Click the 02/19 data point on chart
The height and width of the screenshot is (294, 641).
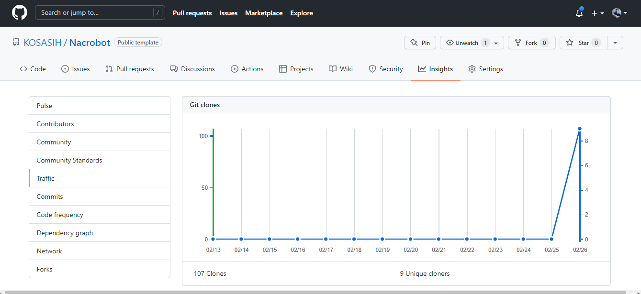pos(382,239)
